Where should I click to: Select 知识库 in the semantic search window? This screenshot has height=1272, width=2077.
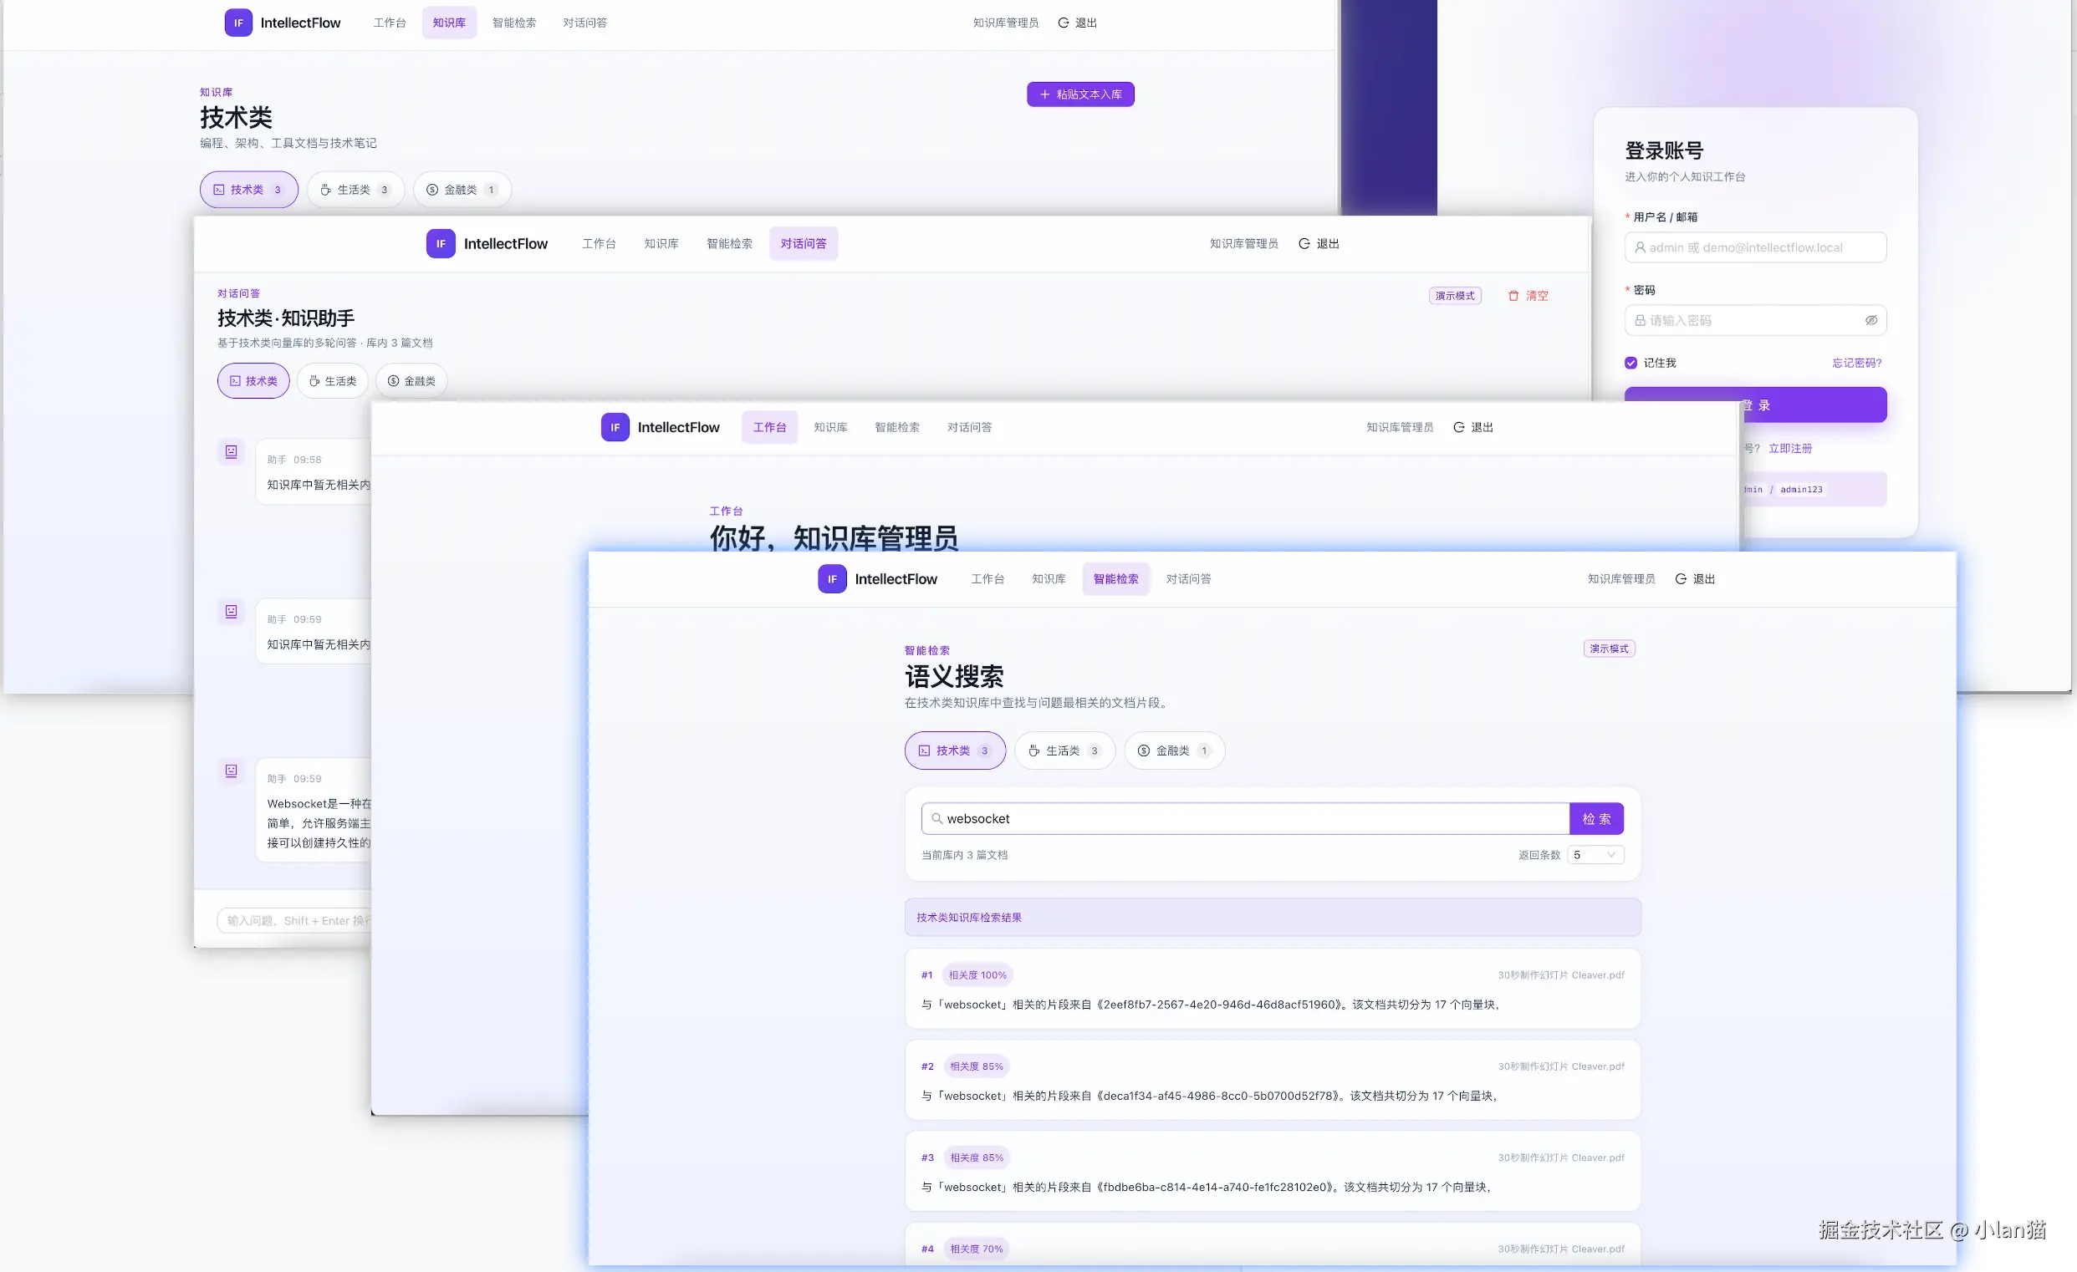(x=1049, y=578)
